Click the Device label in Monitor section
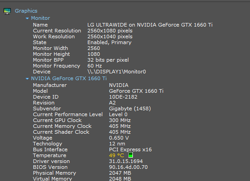The width and height of the screenshot is (250, 181). tap(41, 72)
